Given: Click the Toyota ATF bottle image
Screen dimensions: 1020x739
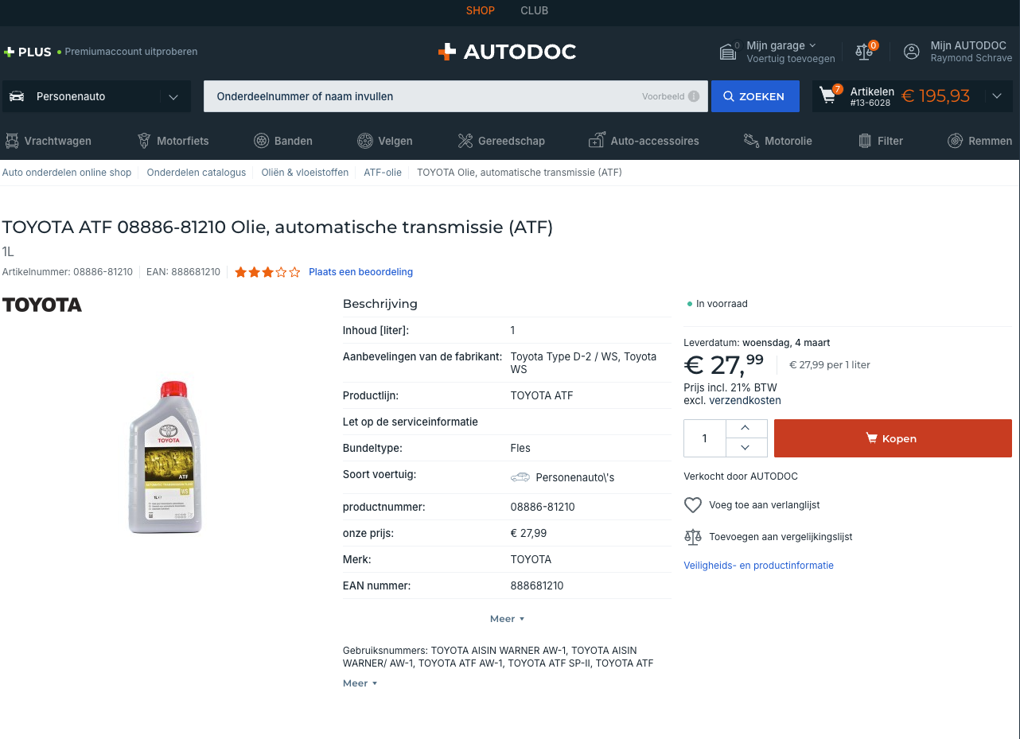Looking at the screenshot, I should click(x=165, y=457).
